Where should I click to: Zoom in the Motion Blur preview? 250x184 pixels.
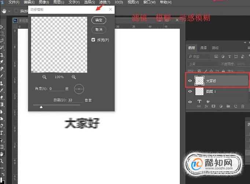[74, 77]
